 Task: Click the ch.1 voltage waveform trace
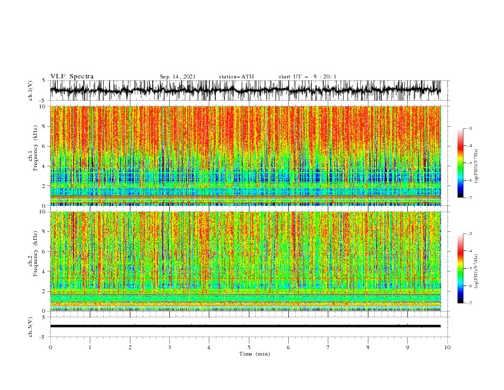tap(245, 90)
